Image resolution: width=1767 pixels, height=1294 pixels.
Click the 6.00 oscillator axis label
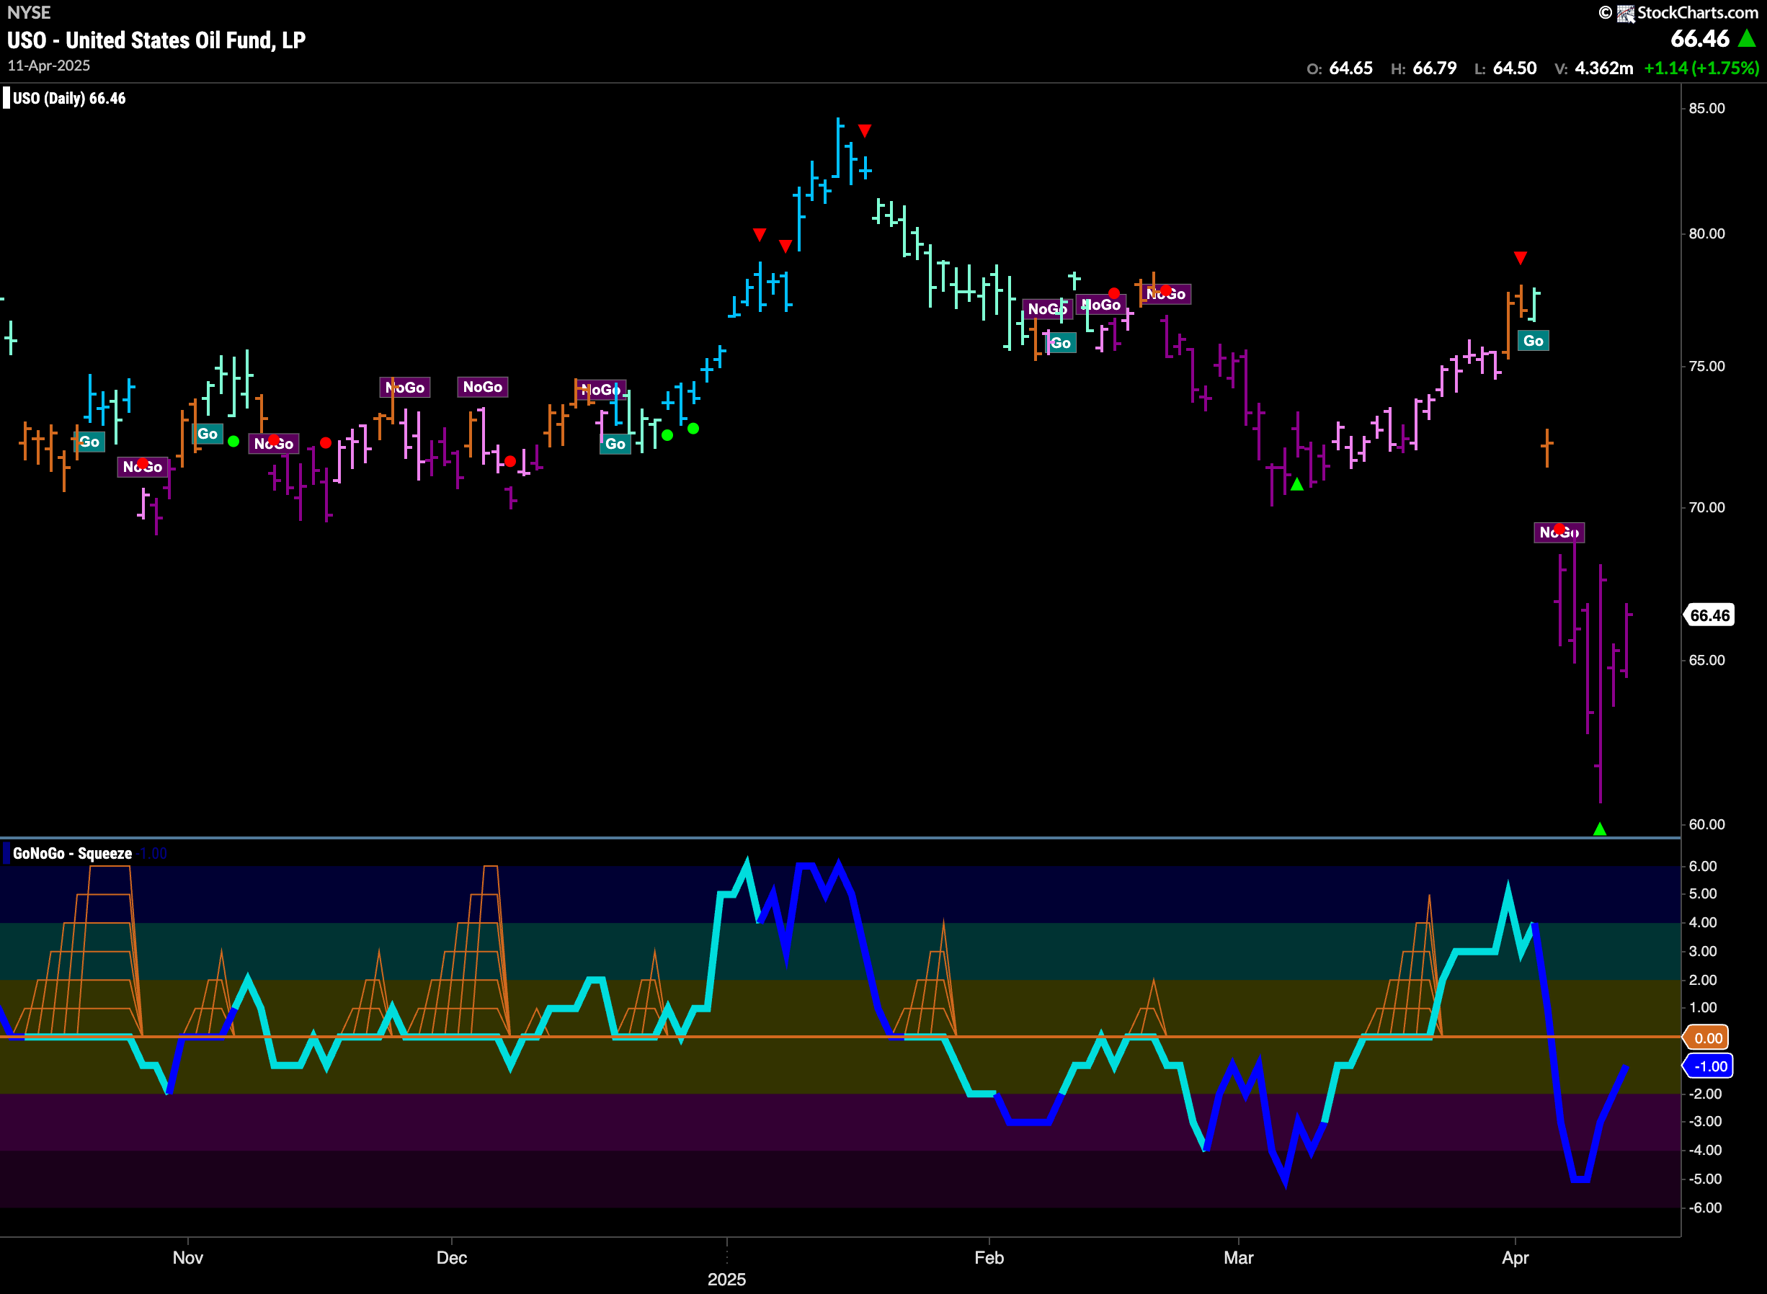1703,865
